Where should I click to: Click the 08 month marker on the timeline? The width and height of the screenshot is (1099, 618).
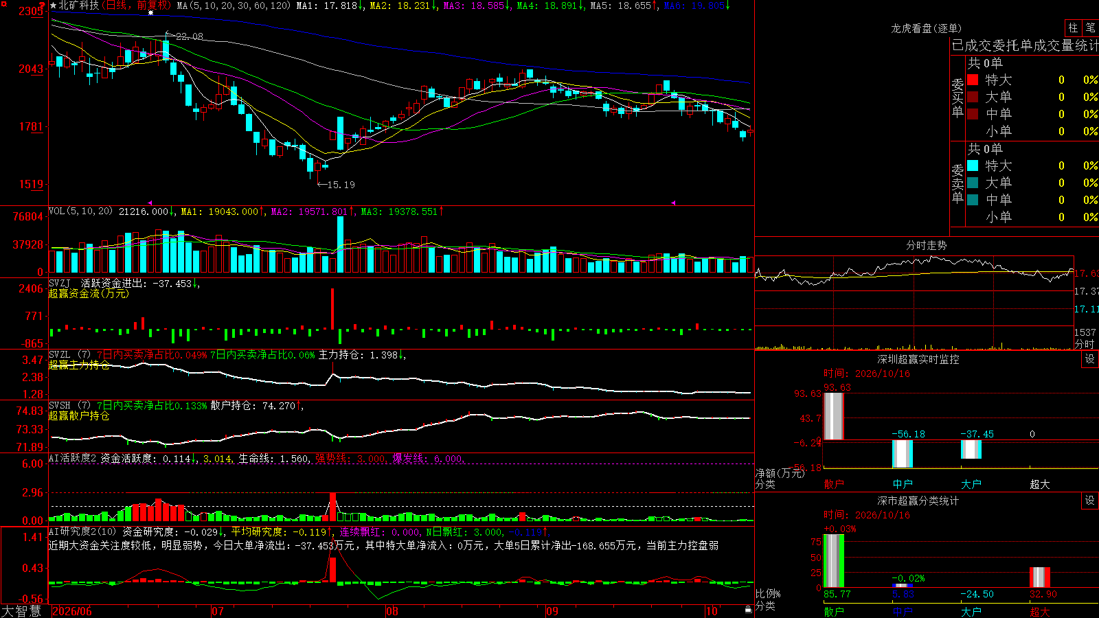point(392,611)
